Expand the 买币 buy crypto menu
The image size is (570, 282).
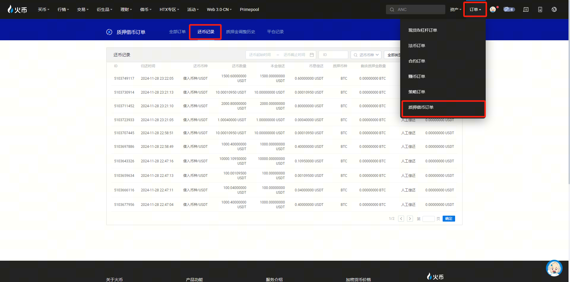pyautogui.click(x=43, y=9)
